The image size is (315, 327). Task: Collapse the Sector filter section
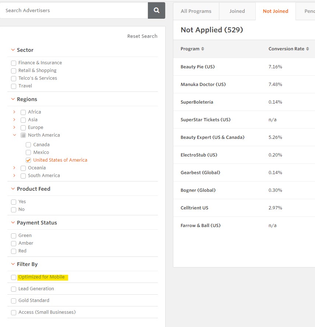(x=13, y=50)
